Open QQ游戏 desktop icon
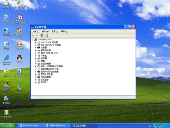The width and height of the screenshot is (170, 128). [6, 86]
